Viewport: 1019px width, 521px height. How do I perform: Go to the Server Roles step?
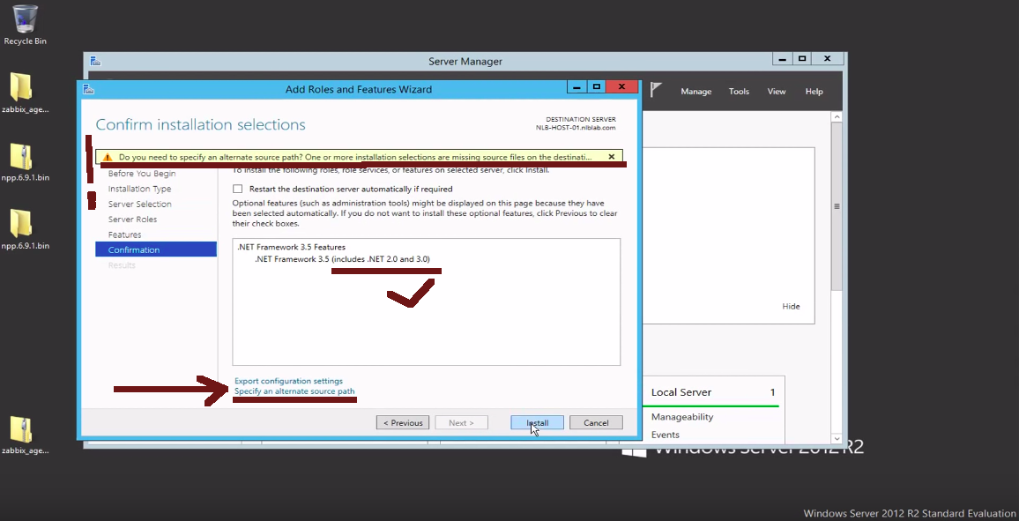132,219
